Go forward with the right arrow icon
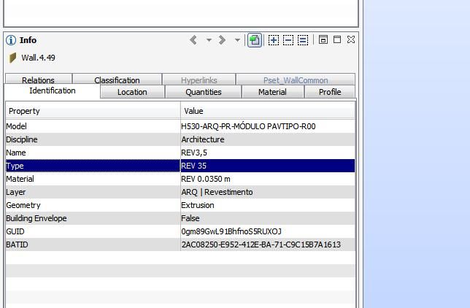Image resolution: width=470 pixels, height=308 pixels. (x=222, y=40)
